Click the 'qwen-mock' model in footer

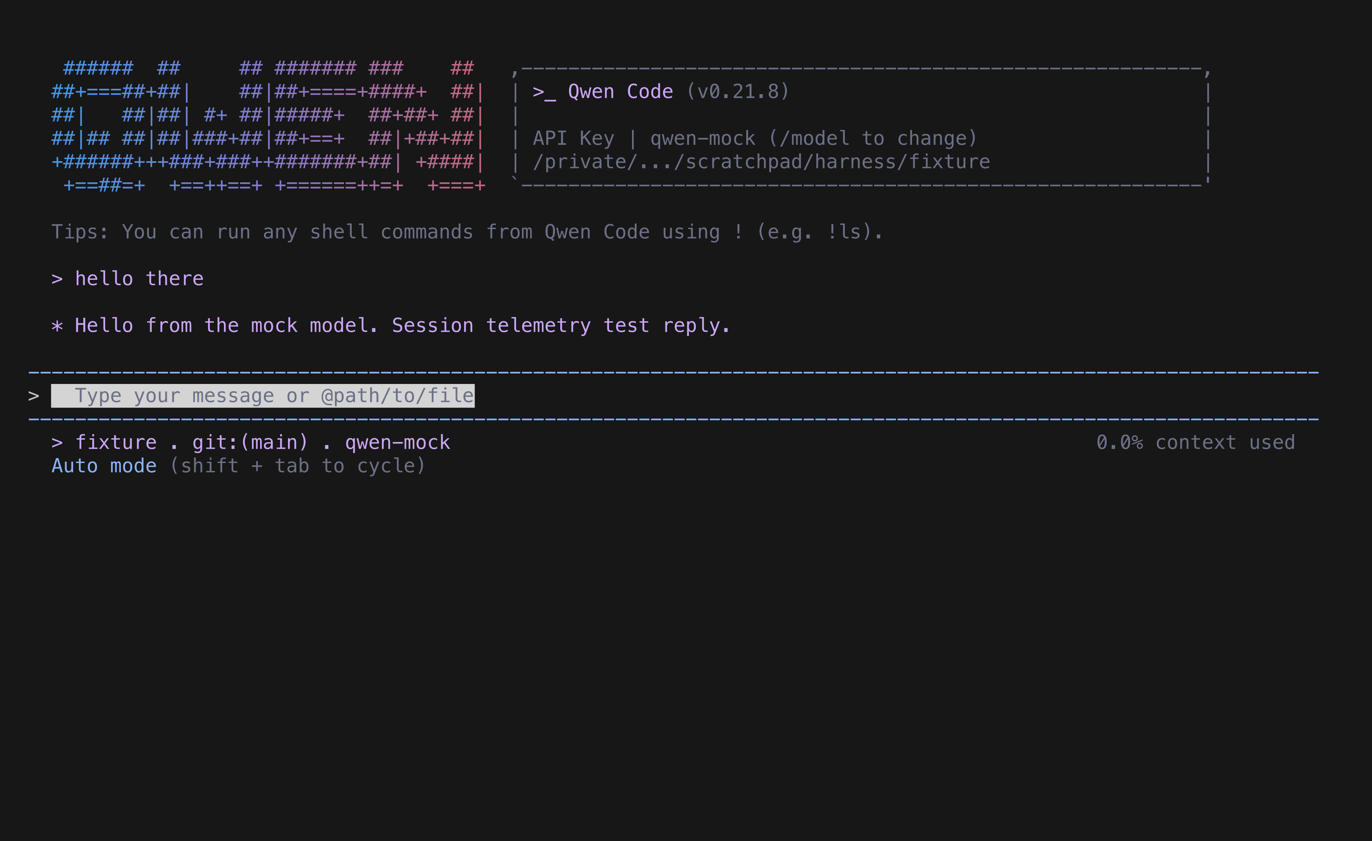tap(398, 442)
